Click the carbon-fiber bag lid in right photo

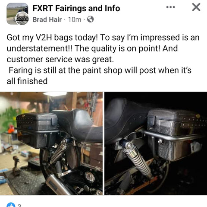click(176, 115)
